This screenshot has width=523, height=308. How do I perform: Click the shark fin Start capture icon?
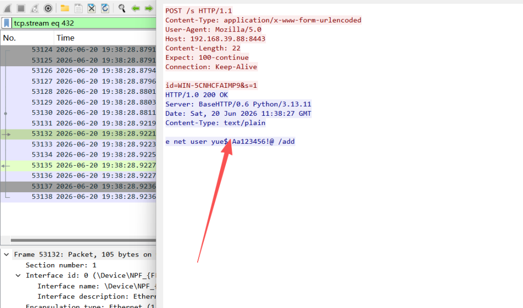[x=7, y=8]
